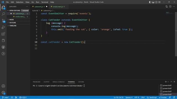Viewport: 177px width, 99px height.
Task: Click tutorial in the breadcrumb path
Action: click(x=35, y=10)
